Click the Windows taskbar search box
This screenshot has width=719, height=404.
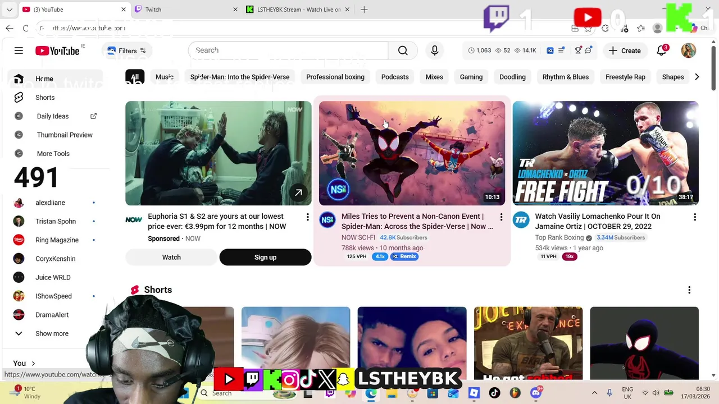(247, 393)
